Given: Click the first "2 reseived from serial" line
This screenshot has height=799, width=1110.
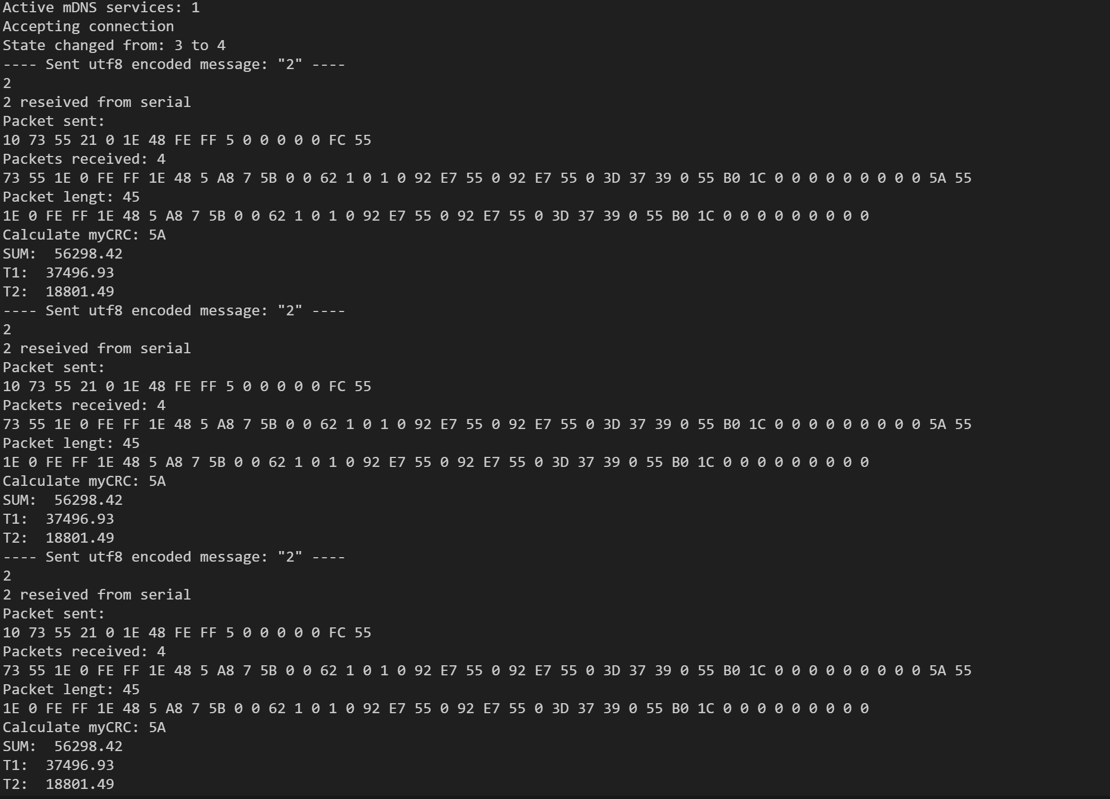Looking at the screenshot, I should (96, 103).
